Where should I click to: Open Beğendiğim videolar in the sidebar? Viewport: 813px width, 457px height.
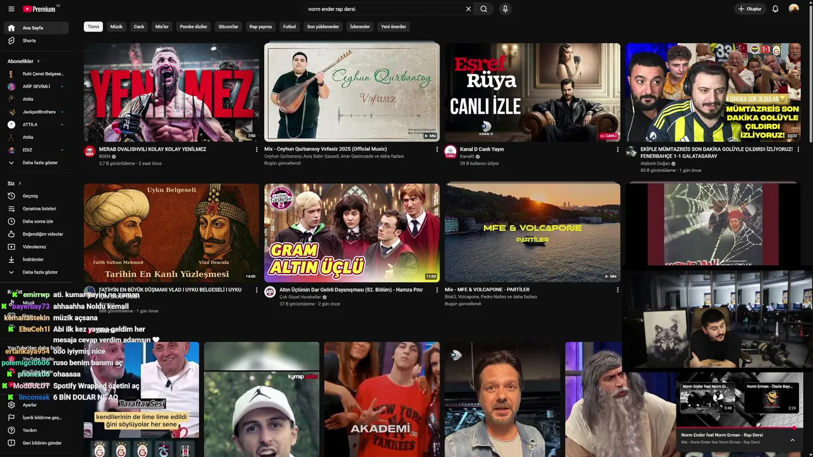click(36, 234)
